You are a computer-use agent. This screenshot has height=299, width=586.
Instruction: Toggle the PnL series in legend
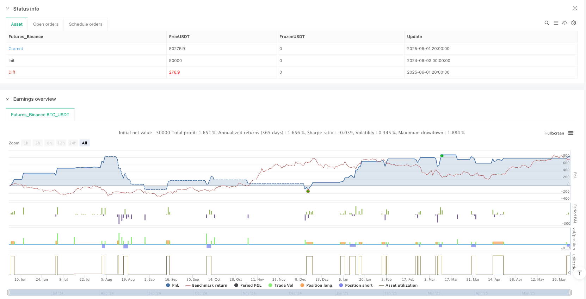pos(173,285)
